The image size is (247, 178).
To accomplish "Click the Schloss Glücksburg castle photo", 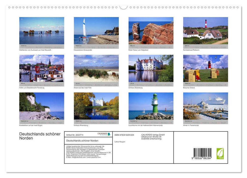I will (x=151, y=69).
